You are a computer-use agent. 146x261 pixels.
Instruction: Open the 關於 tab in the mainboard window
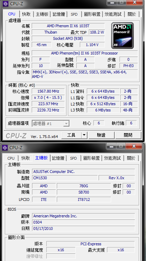click(131, 158)
